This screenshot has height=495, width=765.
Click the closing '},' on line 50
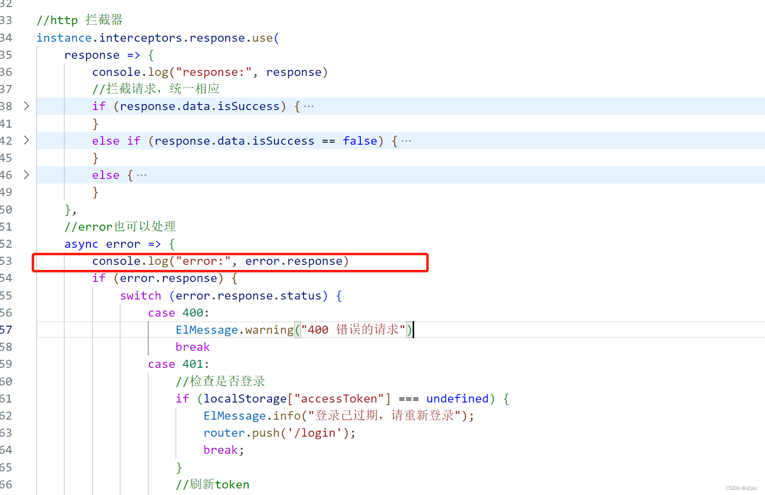70,210
